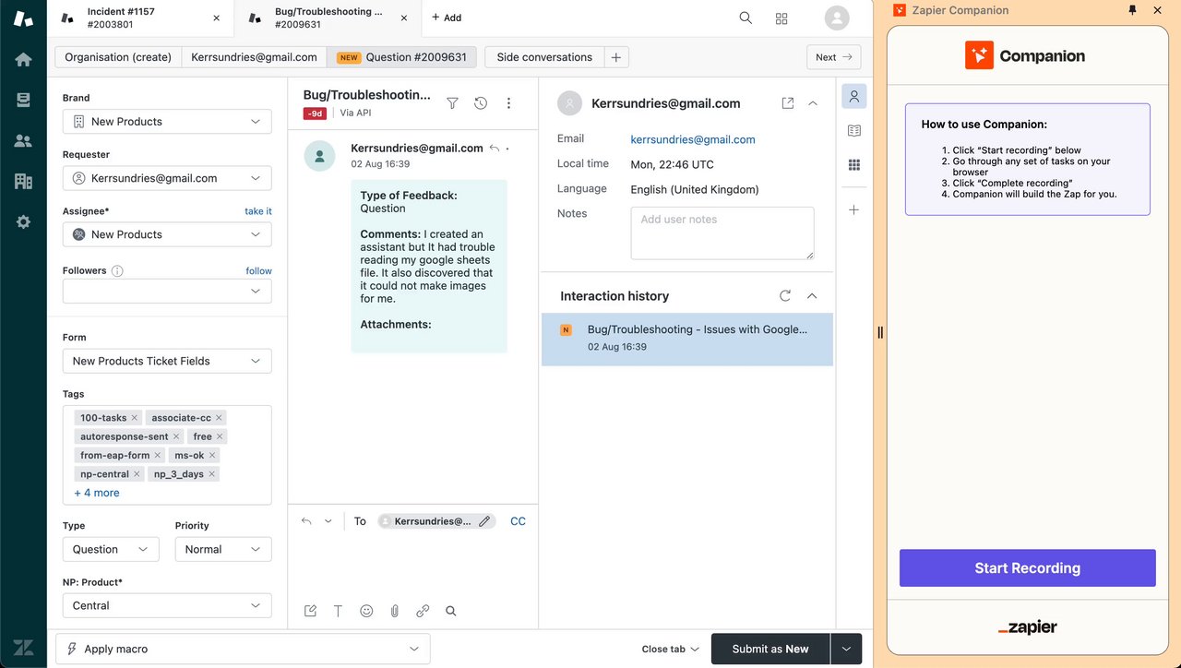Add a panel with the plus icon

point(854,210)
